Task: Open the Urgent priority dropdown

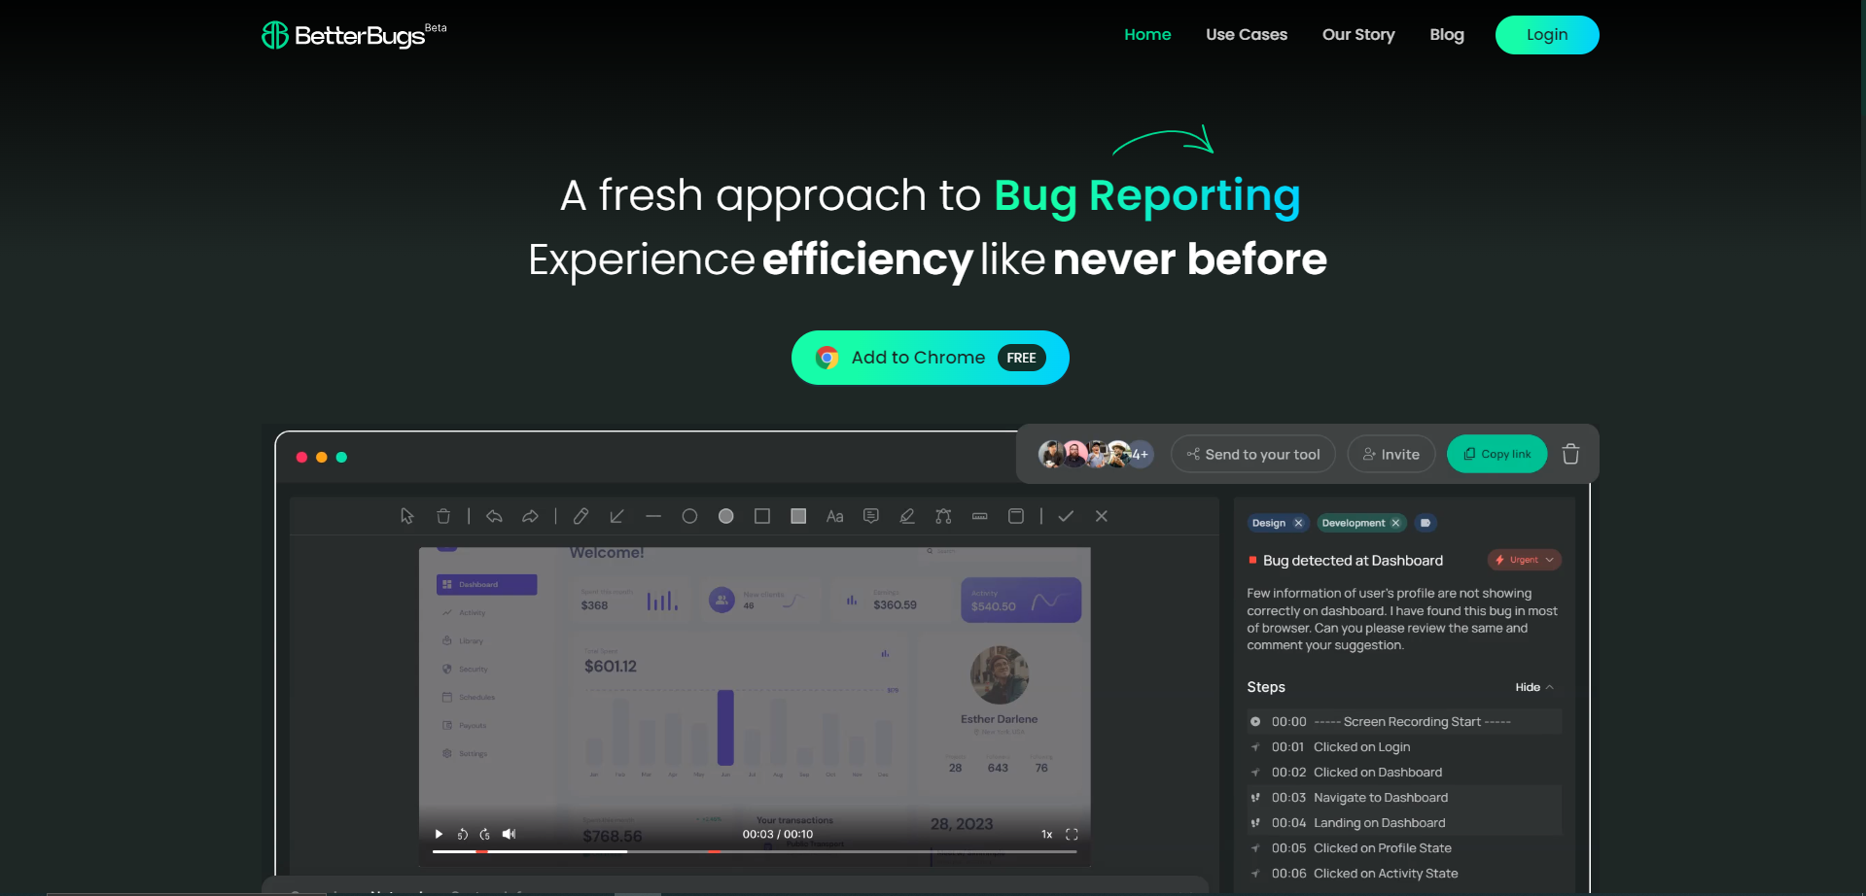Action: [x=1524, y=560]
